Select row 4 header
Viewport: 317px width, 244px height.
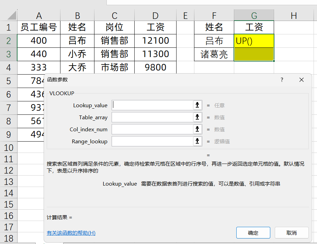point(9,68)
